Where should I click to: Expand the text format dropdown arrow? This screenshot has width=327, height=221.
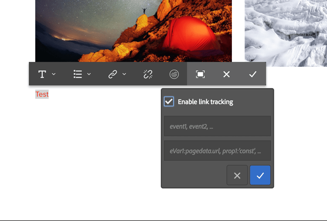[x=54, y=74]
